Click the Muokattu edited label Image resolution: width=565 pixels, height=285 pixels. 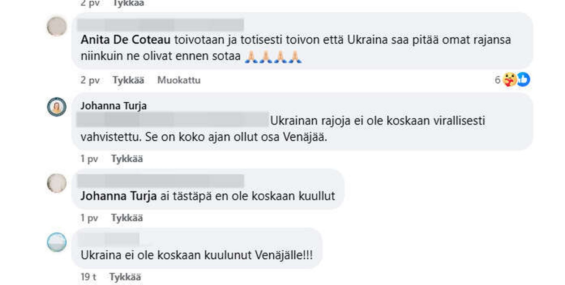click(179, 80)
